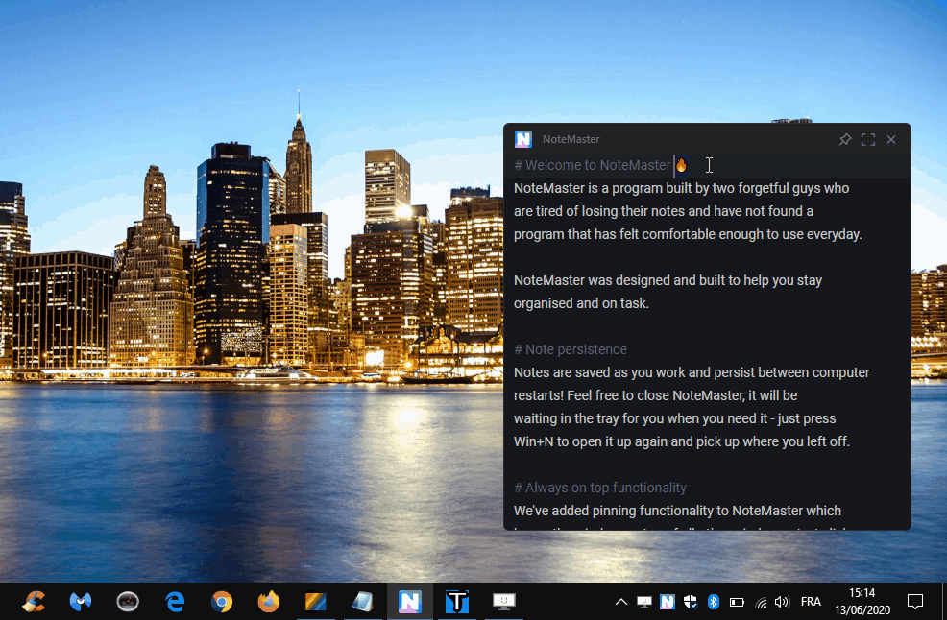Check battery status via the tray battery icon

737,602
